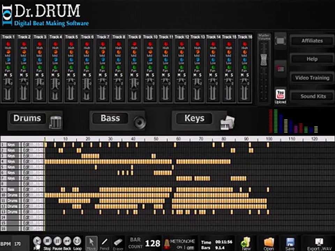Click the Bar Count value 128

[x=152, y=243]
